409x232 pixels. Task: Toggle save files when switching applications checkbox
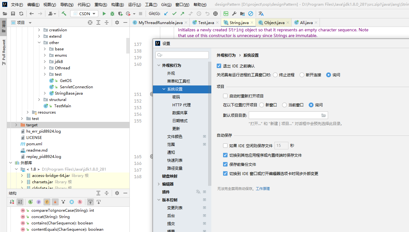[225, 155]
